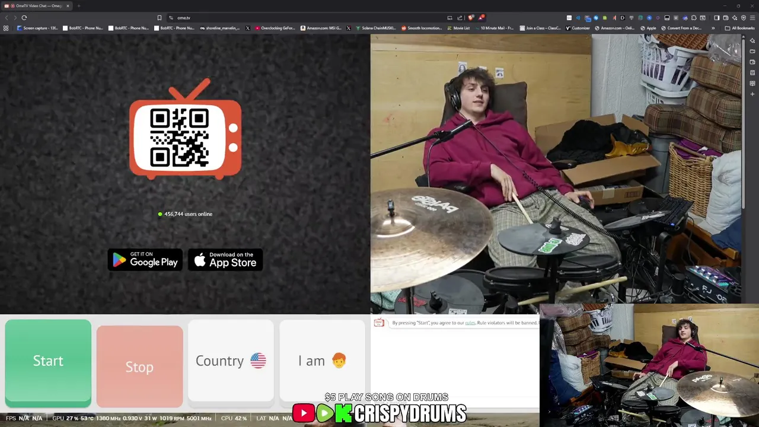Click the OmeTV logo icon in chat notice
759x427 pixels.
tap(379, 323)
